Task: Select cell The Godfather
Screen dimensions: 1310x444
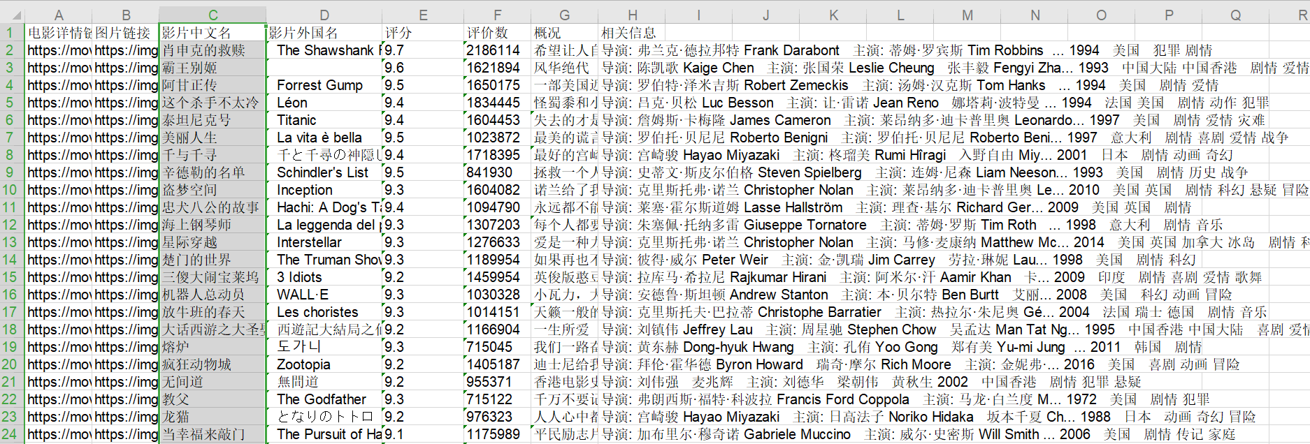Action: point(324,399)
